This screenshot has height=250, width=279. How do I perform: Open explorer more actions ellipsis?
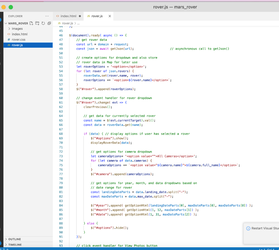47,16
